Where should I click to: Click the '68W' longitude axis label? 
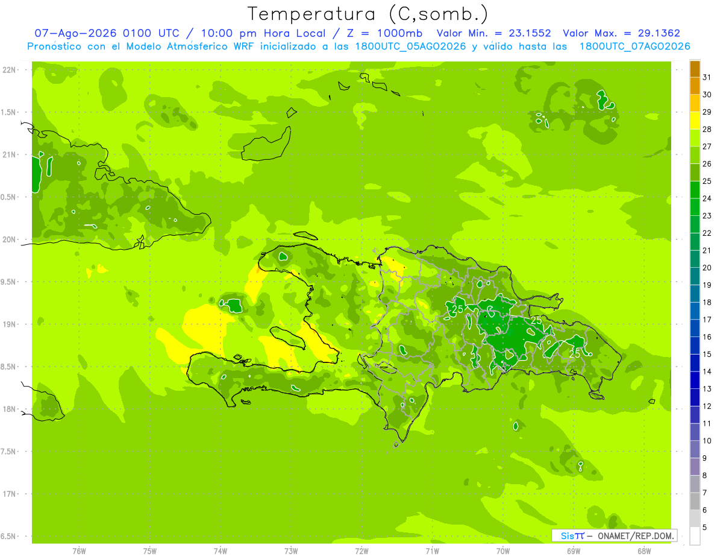(644, 551)
